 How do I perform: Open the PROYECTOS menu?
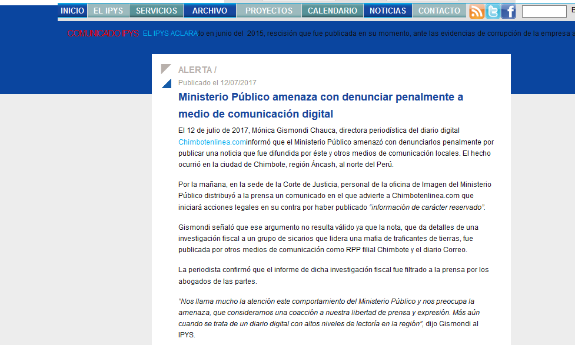pyautogui.click(x=268, y=10)
